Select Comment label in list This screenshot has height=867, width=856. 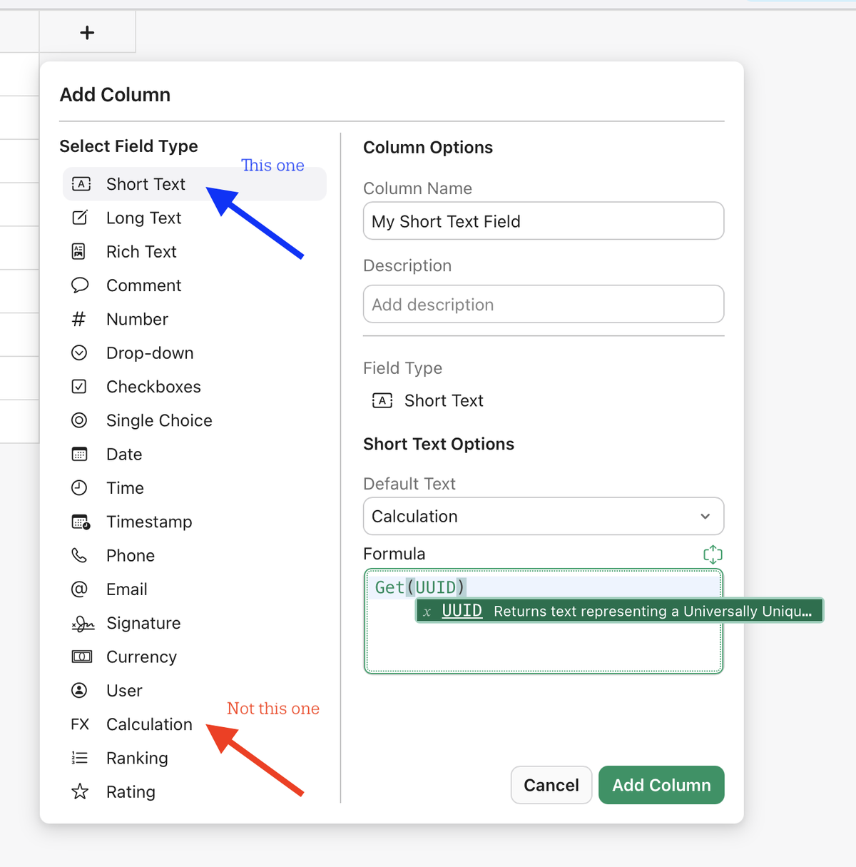[143, 285]
